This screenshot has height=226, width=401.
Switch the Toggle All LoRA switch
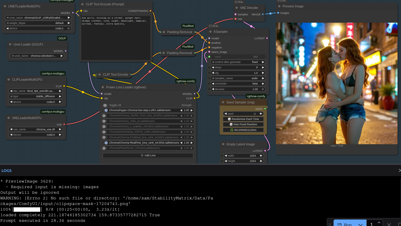click(105, 105)
